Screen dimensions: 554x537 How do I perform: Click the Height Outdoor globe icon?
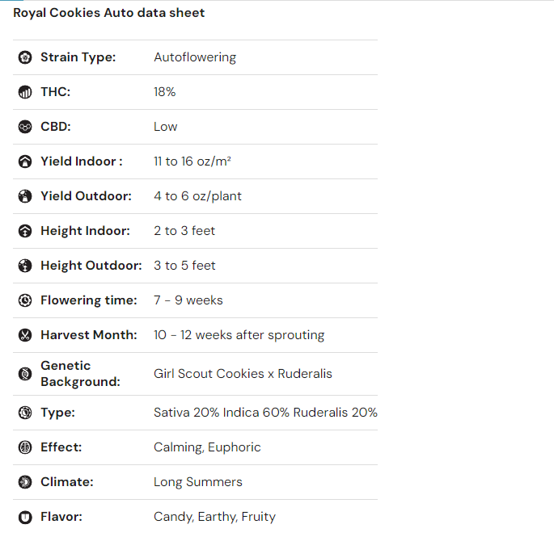tap(25, 266)
